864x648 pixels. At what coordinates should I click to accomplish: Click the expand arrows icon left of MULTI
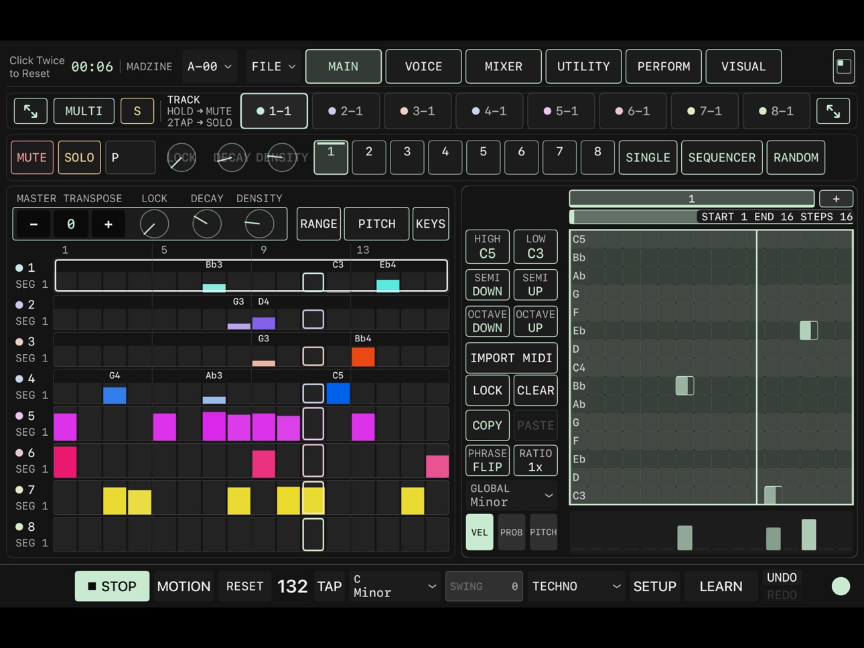coord(31,111)
